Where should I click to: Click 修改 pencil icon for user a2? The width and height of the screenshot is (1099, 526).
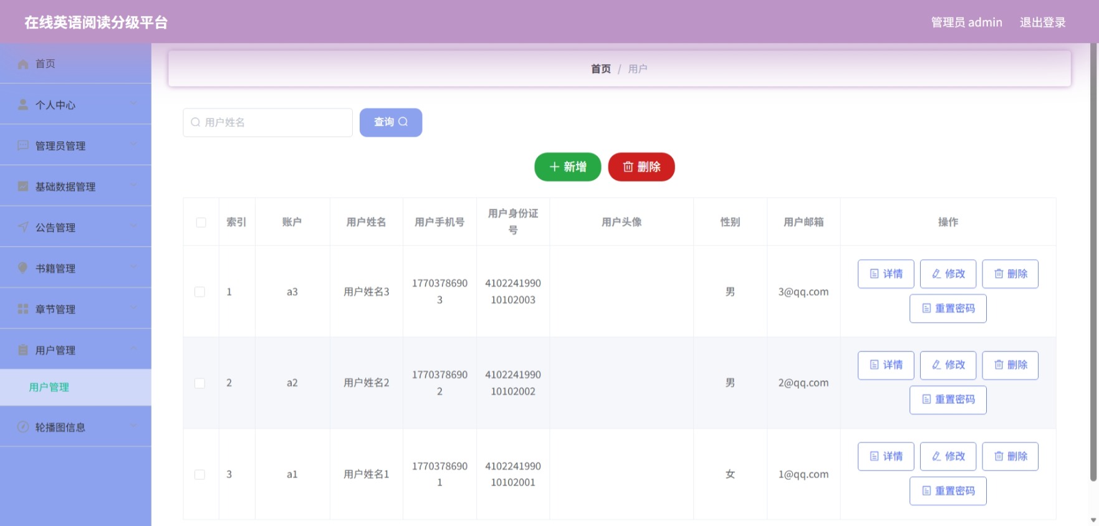pyautogui.click(x=936, y=365)
